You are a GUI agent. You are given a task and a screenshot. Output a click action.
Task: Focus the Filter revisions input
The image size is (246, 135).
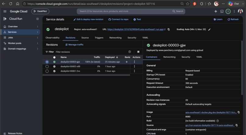click(x=91, y=52)
